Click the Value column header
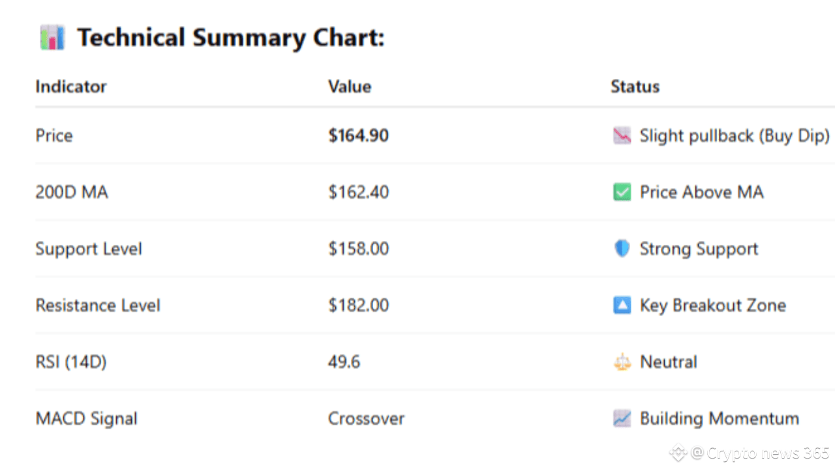The image size is (835, 469). point(350,87)
